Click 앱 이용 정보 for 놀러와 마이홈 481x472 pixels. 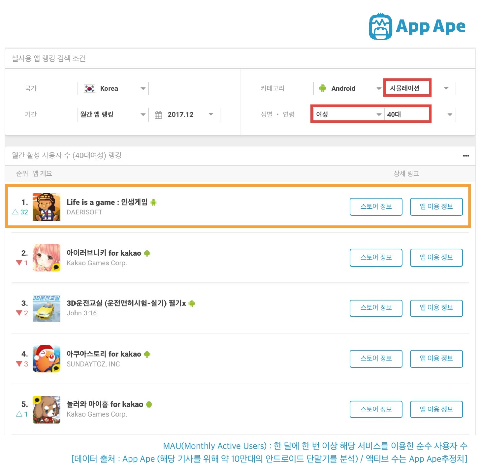(436, 409)
